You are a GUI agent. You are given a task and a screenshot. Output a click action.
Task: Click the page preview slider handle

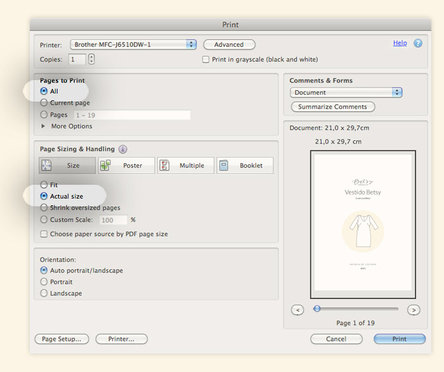pyautogui.click(x=317, y=309)
